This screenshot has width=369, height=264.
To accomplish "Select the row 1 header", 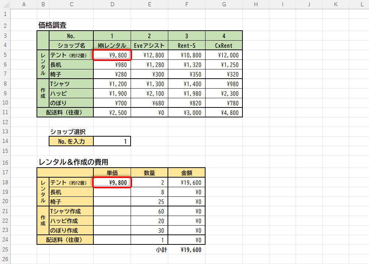I will (x=5, y=14).
